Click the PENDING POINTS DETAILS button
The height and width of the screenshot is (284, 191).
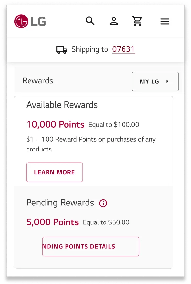click(x=90, y=246)
